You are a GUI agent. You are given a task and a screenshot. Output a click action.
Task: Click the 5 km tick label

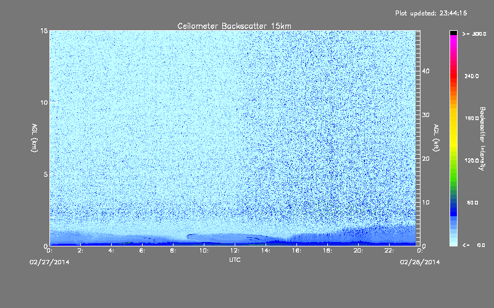tap(46, 174)
